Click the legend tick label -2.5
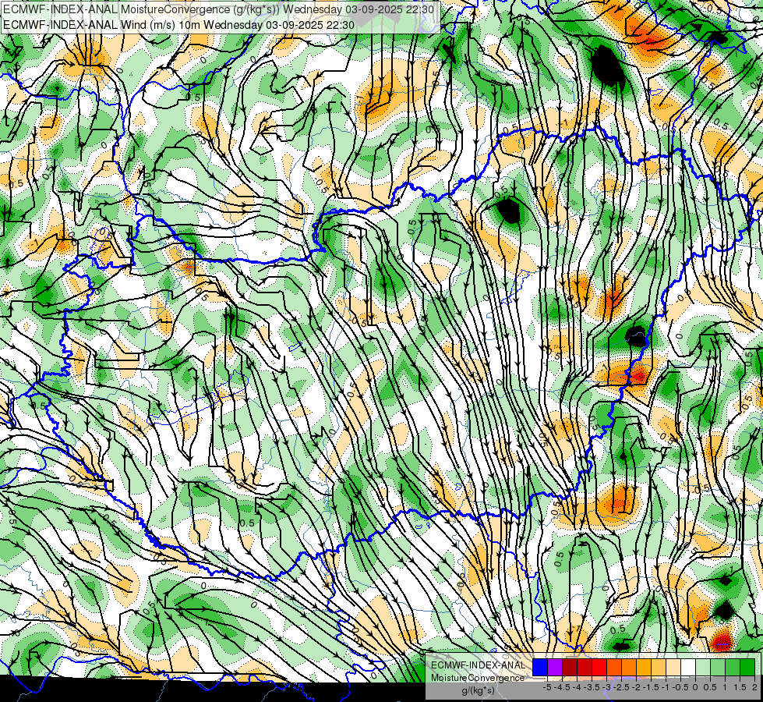Image resolution: width=763 pixels, height=702 pixels. click(x=621, y=687)
